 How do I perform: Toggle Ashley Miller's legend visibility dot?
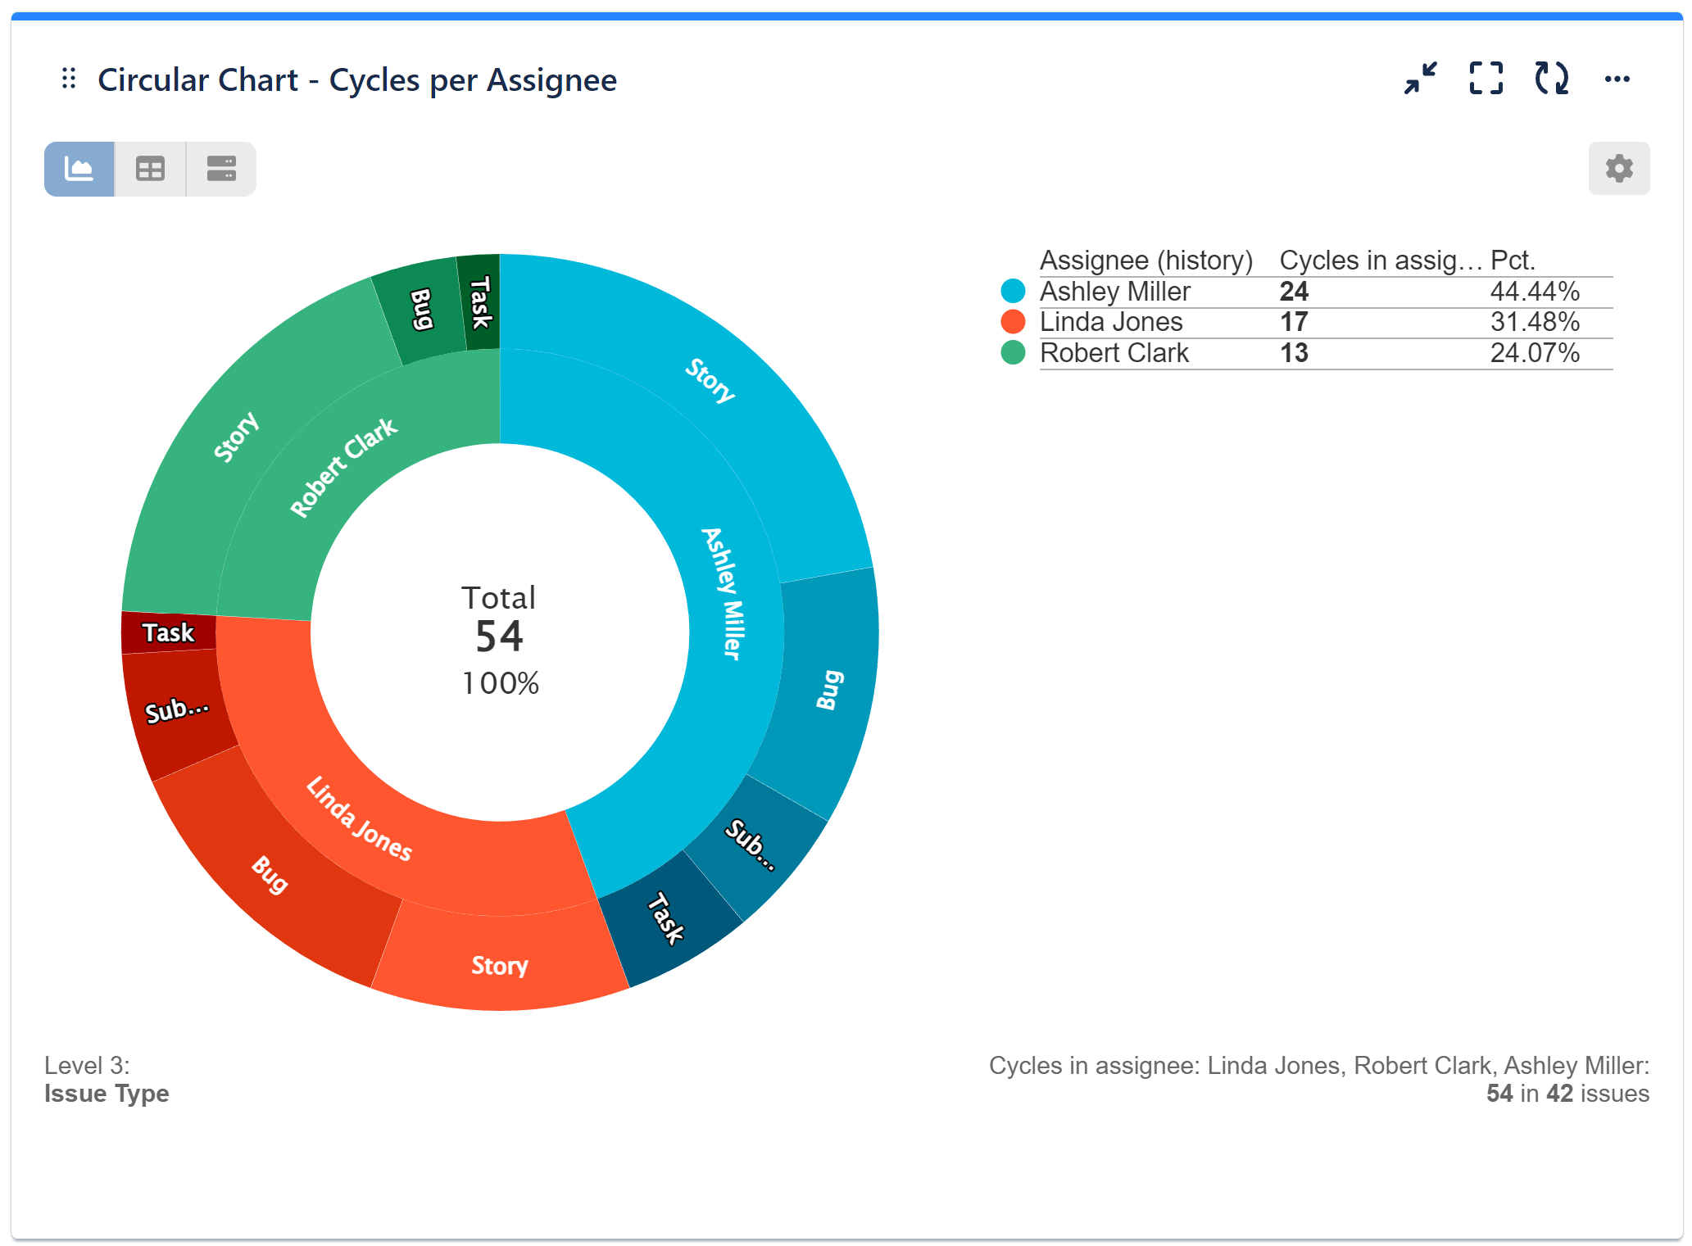click(x=1014, y=291)
